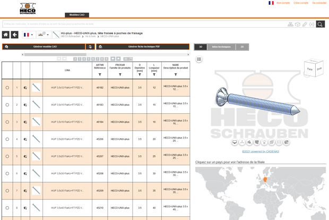
Task: Click the CAD icon in row 45208
Action: click(25, 174)
